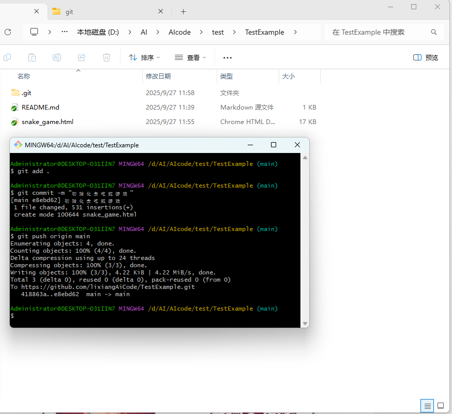
Task: Sort files by 修改日期 column header
Action: tap(158, 76)
